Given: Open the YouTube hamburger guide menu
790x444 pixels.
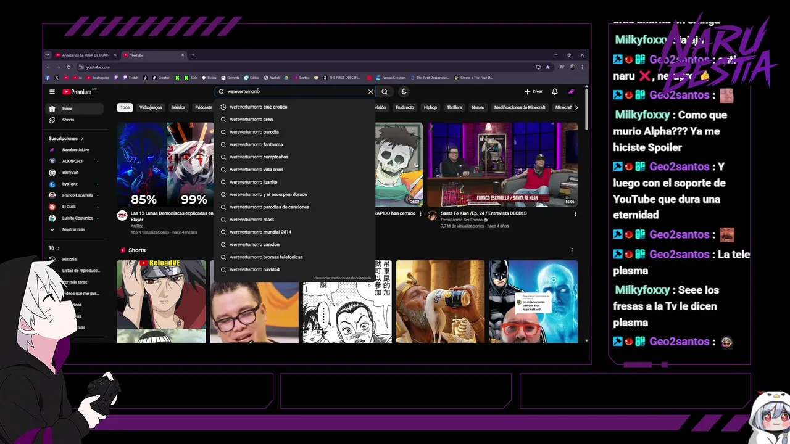Looking at the screenshot, I should pos(52,92).
